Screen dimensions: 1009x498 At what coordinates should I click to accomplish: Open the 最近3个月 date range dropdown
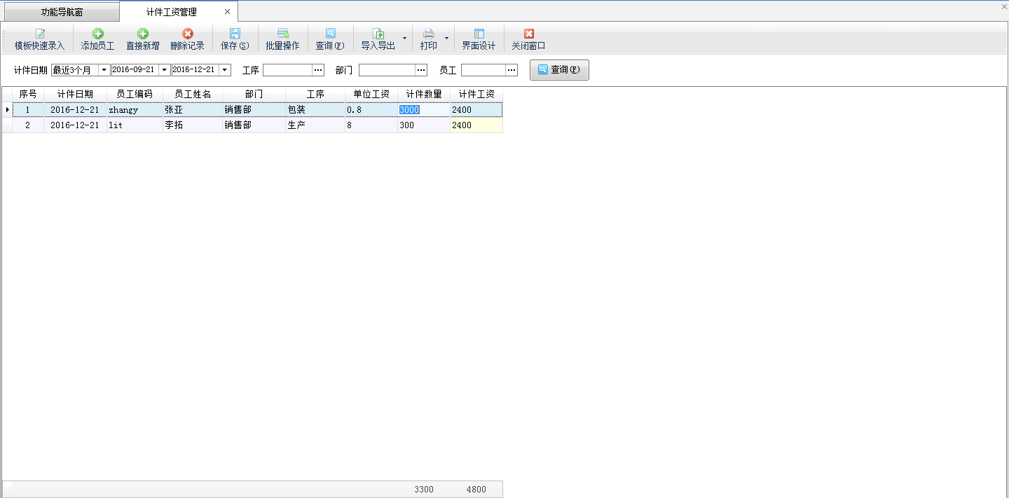(104, 70)
